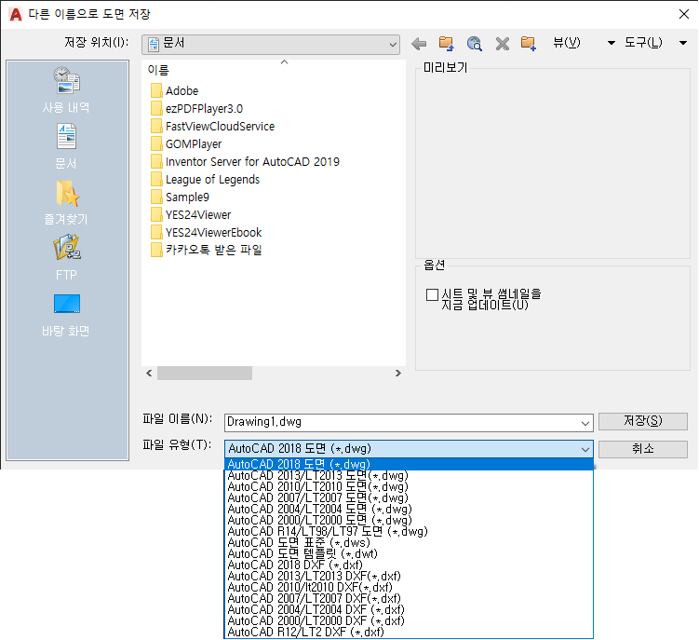699x640 pixels.
Task: Expand the file name dropdown arrow
Action: (x=585, y=423)
